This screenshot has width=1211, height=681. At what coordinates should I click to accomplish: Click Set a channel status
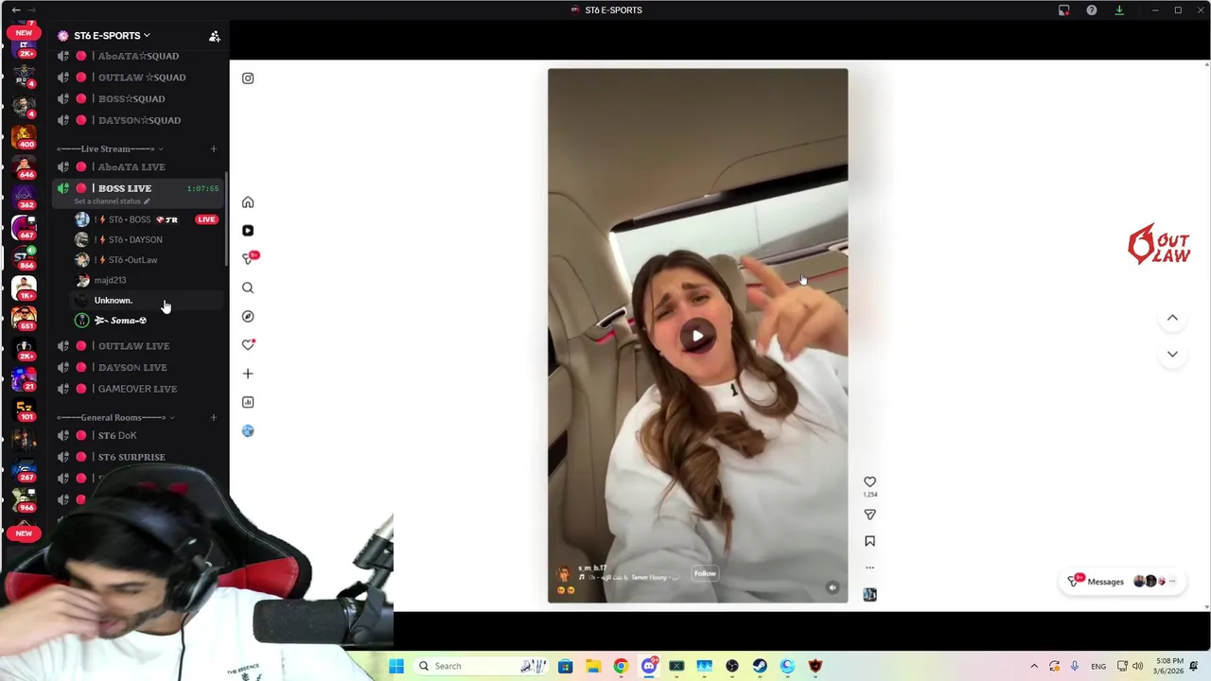[112, 201]
